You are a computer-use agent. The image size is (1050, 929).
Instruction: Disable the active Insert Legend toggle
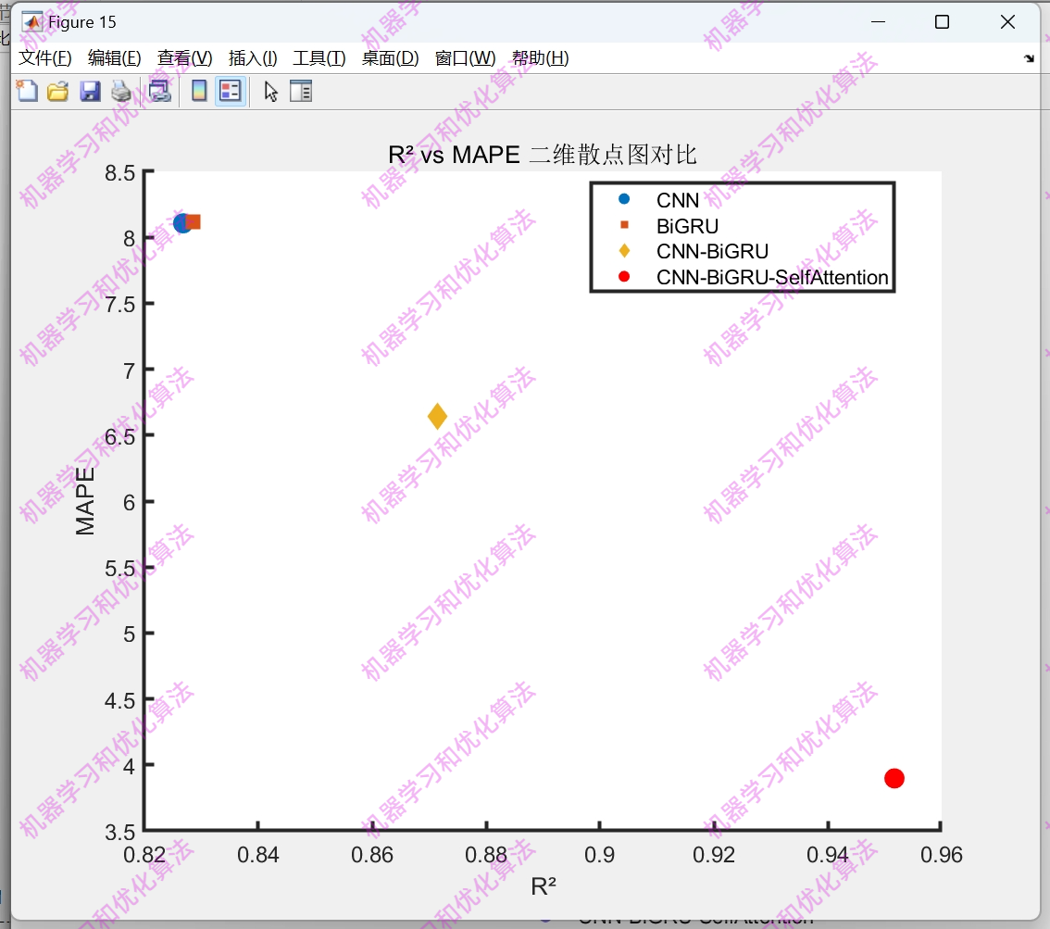[231, 91]
